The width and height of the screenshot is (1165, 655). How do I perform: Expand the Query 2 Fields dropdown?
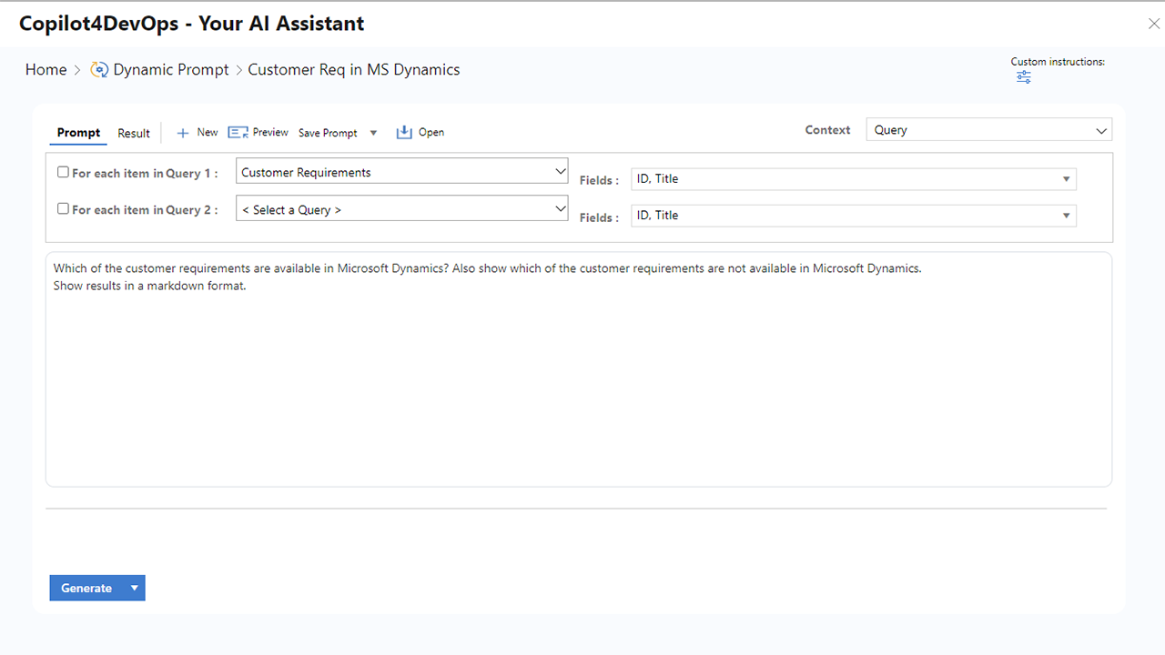pos(854,216)
